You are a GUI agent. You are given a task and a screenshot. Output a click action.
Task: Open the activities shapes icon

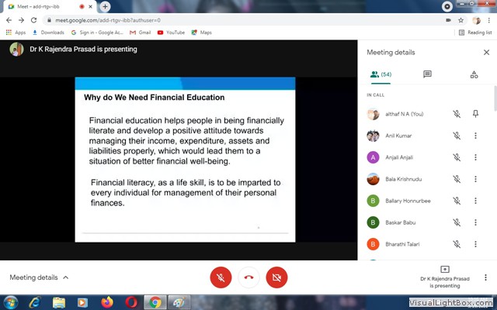pos(474,74)
